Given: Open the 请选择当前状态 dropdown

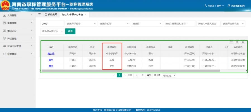Looking at the screenshot, I should (233, 24).
